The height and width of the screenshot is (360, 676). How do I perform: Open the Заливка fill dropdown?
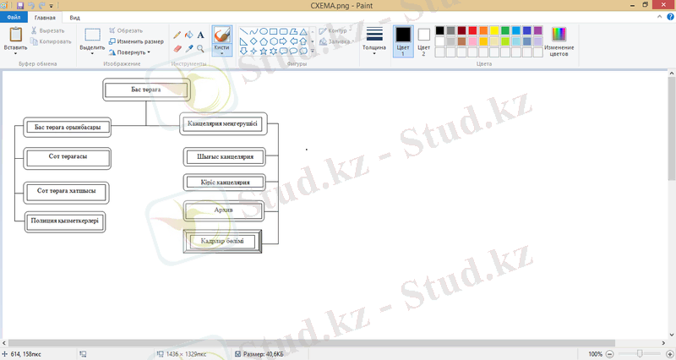pos(336,41)
